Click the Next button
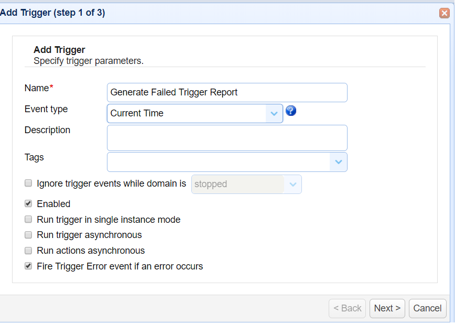 [387, 308]
